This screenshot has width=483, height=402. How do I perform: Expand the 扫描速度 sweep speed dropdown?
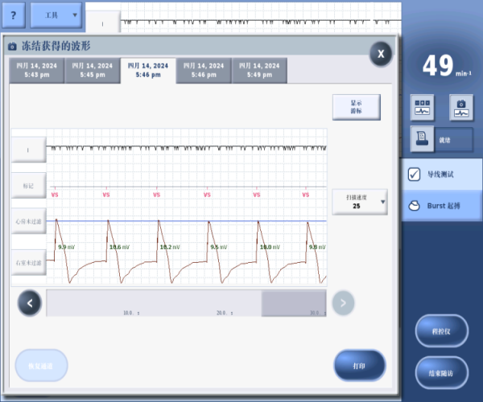click(359, 203)
